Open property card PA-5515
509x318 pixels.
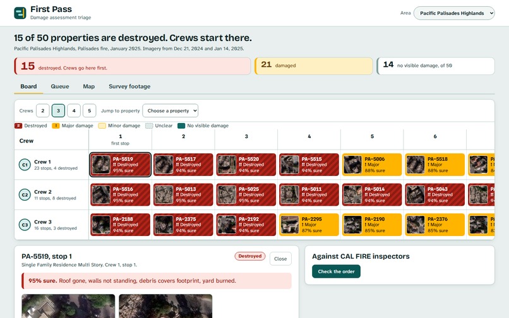tap(309, 165)
